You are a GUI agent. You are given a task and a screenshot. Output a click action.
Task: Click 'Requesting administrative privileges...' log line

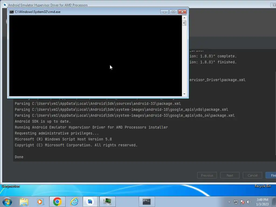tap(57, 133)
